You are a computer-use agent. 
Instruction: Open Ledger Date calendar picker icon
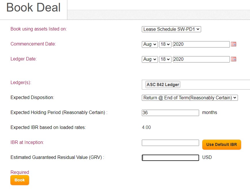234,59
